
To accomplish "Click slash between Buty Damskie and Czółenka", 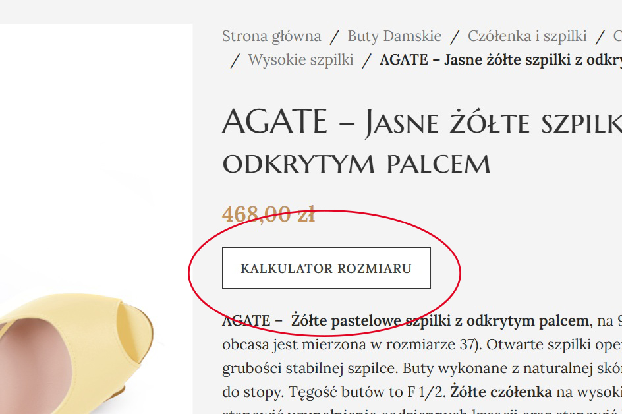I will pyautogui.click(x=455, y=36).
